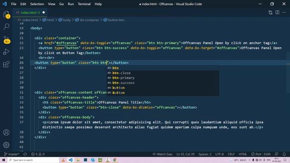Click Watch Sass in the status bar
The width and height of the screenshot is (290, 163).
point(163,154)
